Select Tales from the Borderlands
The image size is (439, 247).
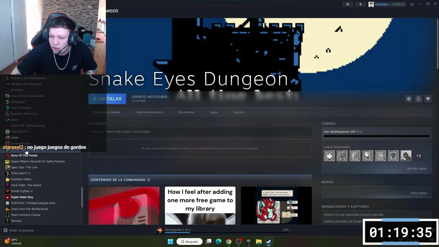point(29,209)
